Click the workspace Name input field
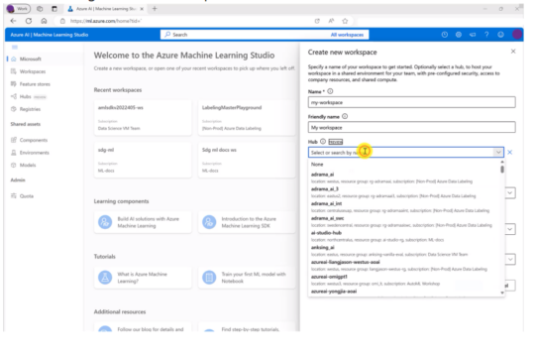This screenshot has width=535, height=357. [x=411, y=102]
